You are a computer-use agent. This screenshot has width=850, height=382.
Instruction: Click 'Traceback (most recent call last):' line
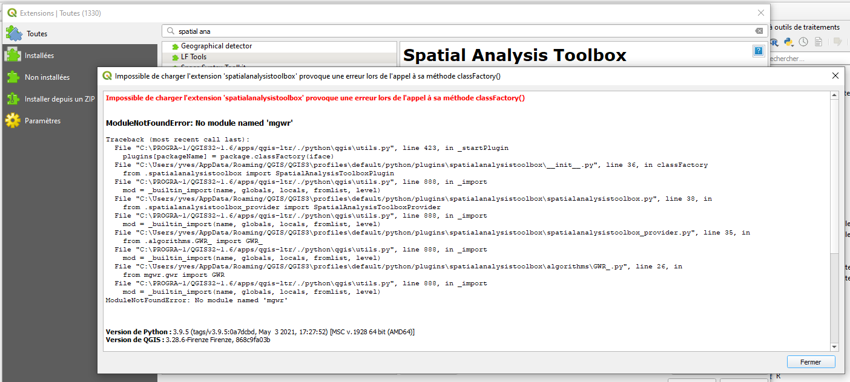point(178,140)
